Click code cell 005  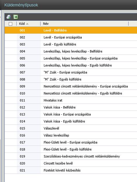29,58
